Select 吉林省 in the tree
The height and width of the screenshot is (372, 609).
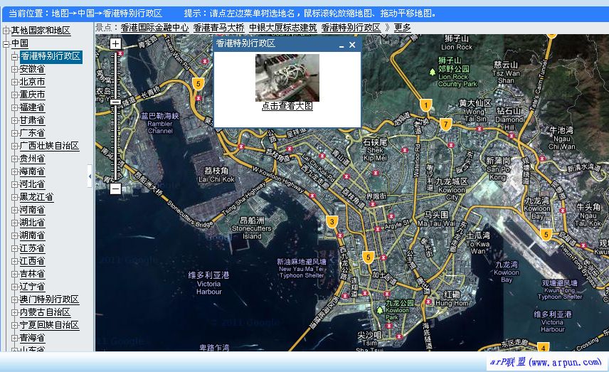point(32,274)
